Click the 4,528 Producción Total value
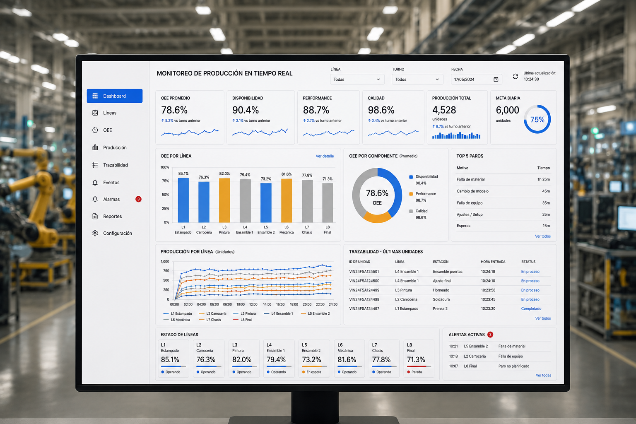The width and height of the screenshot is (636, 424). click(444, 110)
